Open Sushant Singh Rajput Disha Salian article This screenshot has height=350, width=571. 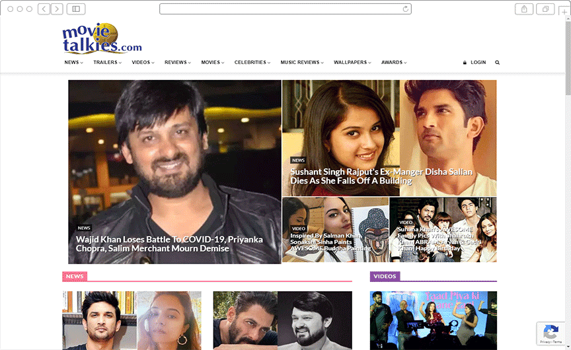point(381,176)
